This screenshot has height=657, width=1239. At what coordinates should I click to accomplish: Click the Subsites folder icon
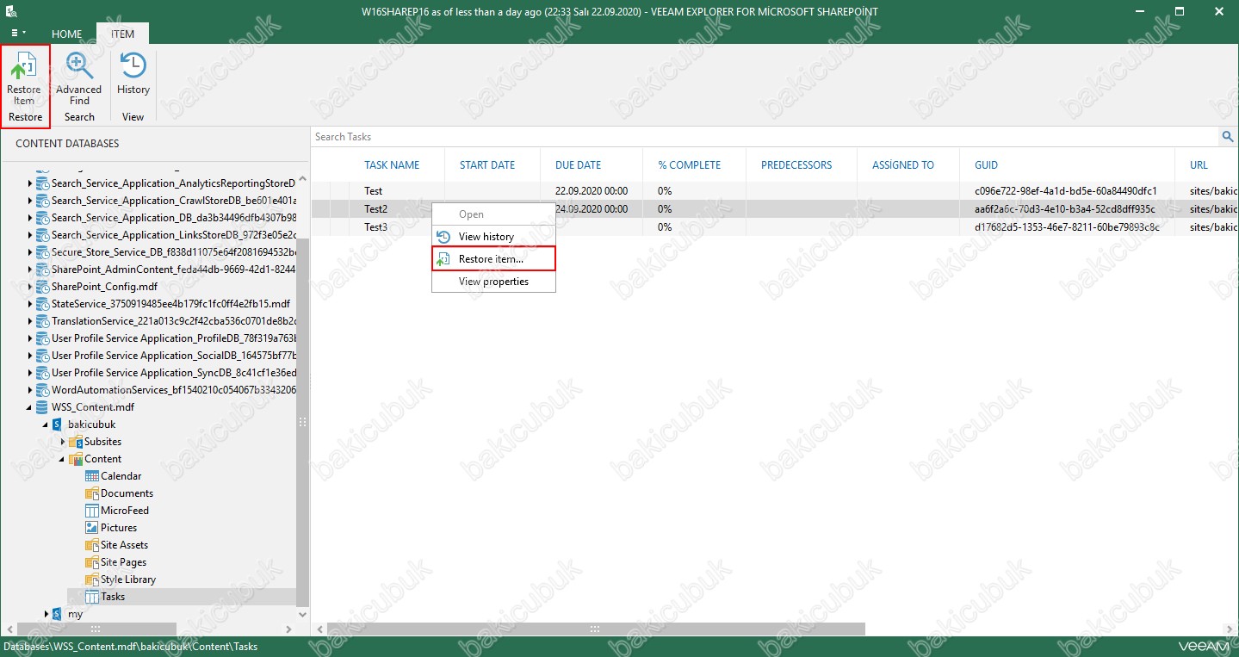pyautogui.click(x=76, y=442)
